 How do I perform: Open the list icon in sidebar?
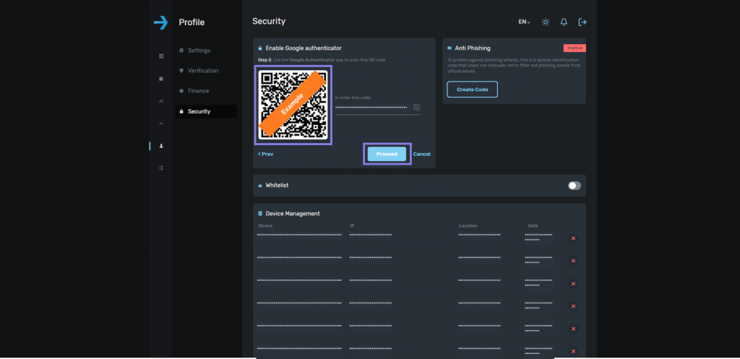tap(161, 168)
